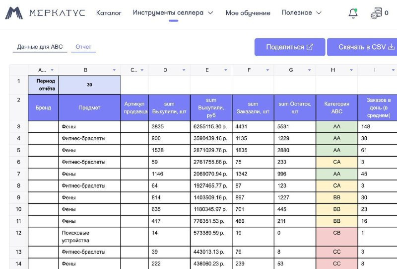Screen dimensions: 397x269
Task: Click the Меркатус logo icon
Action: [14, 13]
